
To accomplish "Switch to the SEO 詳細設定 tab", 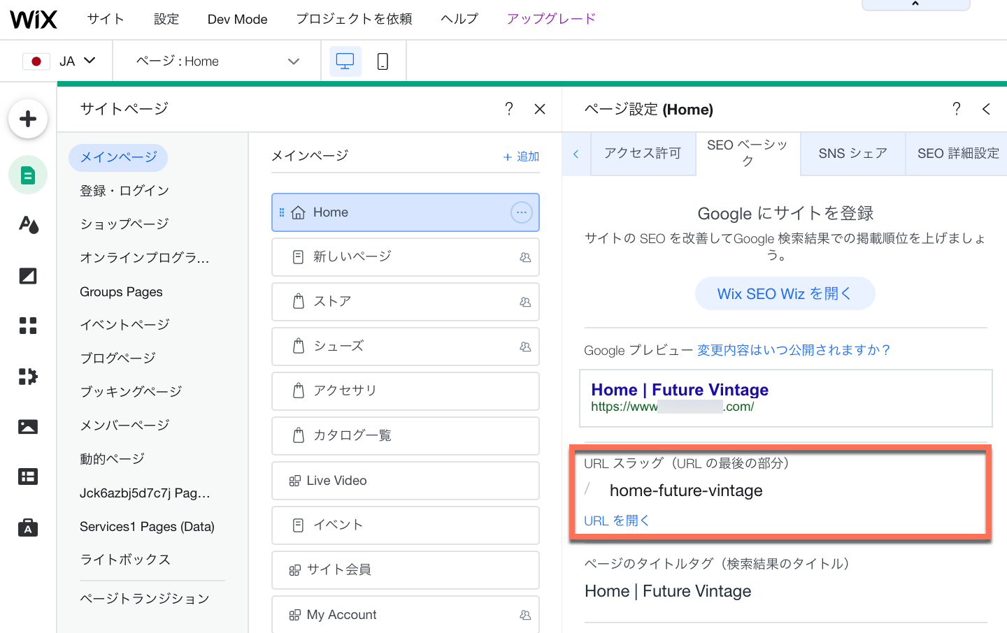I will tap(957, 153).
